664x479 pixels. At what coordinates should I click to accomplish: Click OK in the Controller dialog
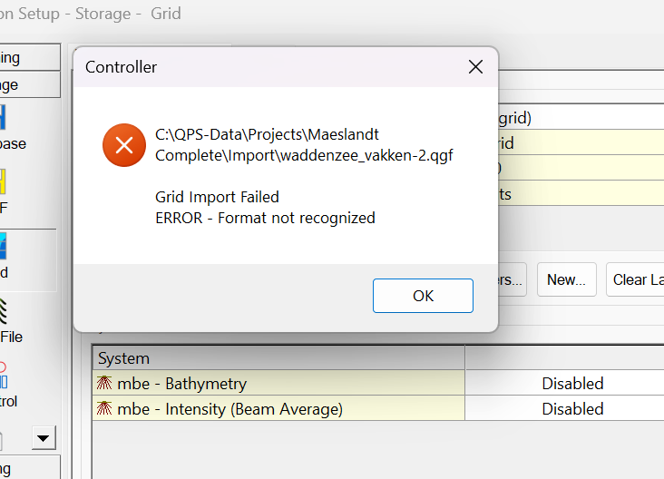(423, 296)
